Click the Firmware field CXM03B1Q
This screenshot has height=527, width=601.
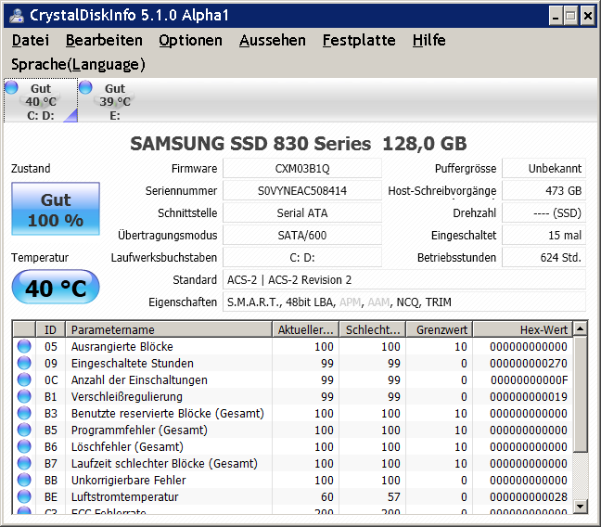click(x=302, y=168)
